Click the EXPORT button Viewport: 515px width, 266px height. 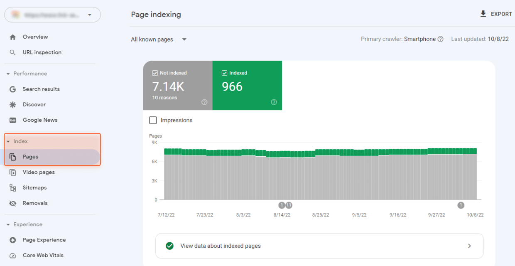click(496, 14)
